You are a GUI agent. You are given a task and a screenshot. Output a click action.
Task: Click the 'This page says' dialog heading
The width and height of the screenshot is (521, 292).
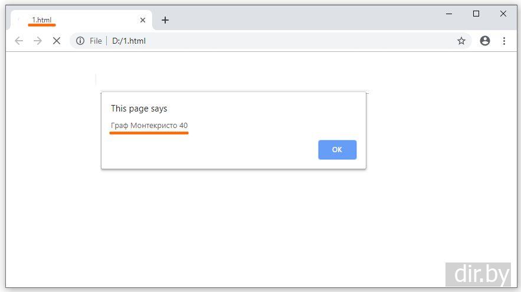click(x=139, y=109)
